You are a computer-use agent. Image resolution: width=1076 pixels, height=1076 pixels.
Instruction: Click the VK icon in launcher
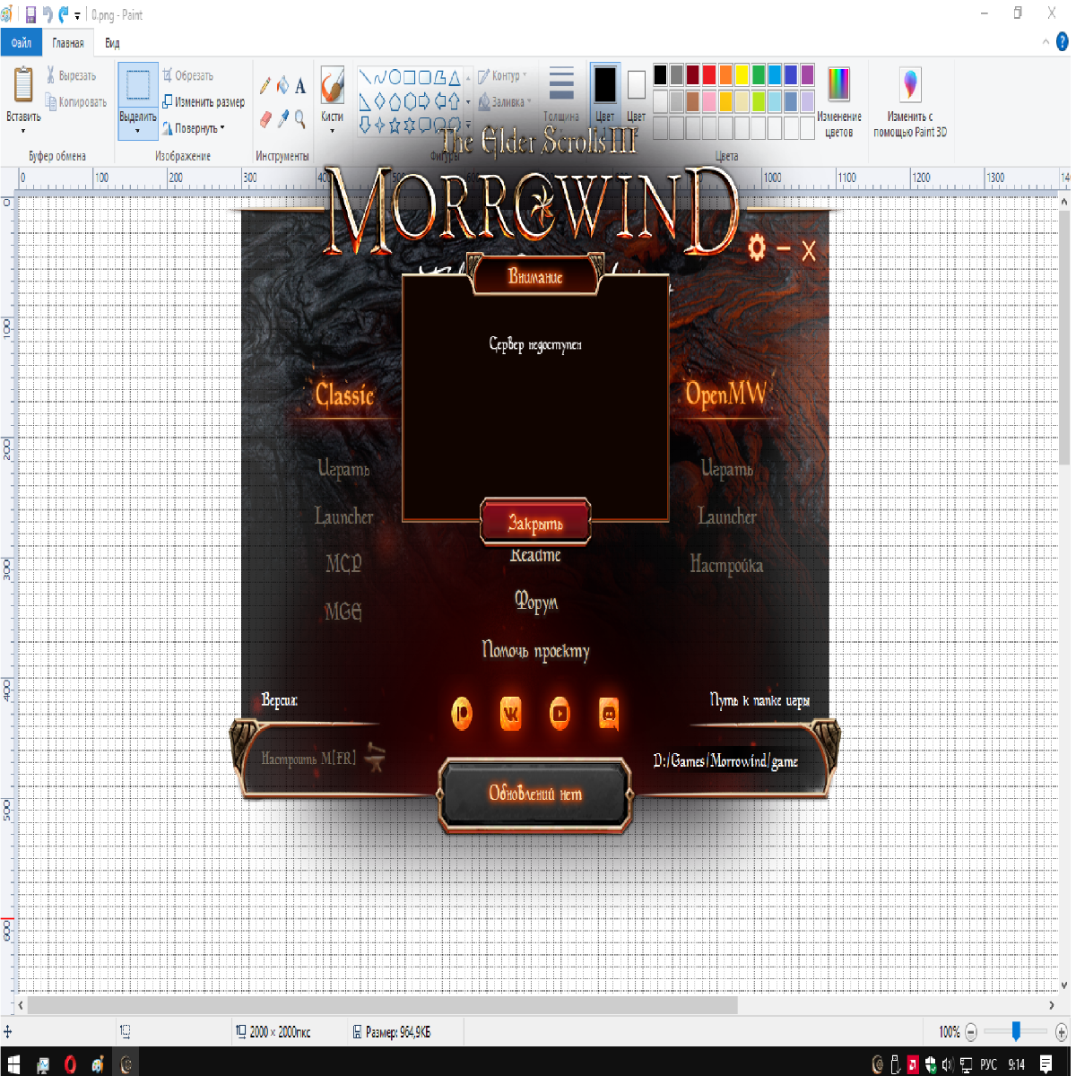(511, 714)
